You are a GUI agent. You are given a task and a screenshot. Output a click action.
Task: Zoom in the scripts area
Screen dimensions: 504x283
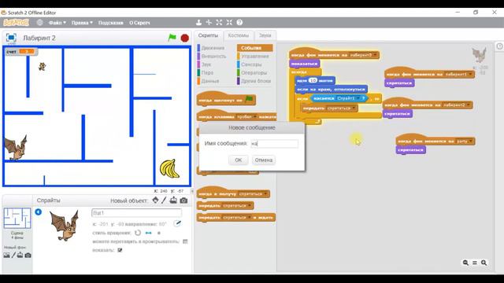(484, 263)
